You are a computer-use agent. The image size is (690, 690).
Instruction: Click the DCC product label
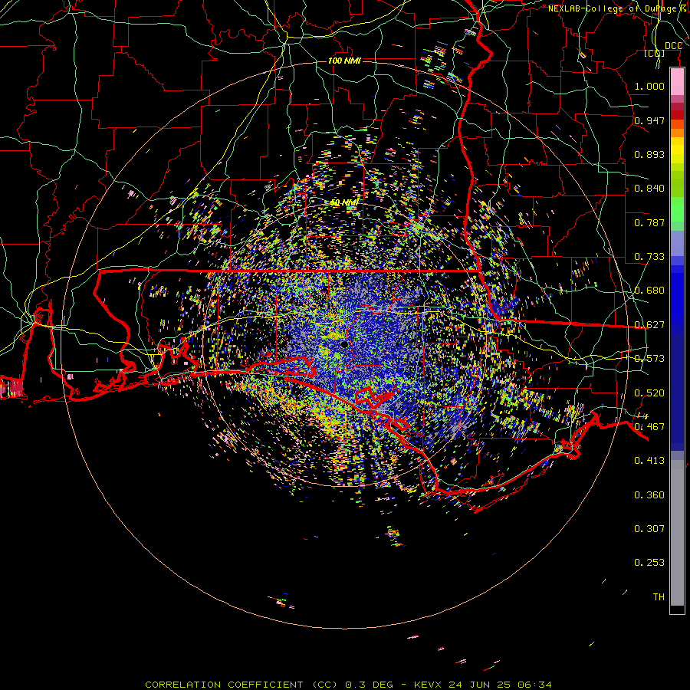pyautogui.click(x=673, y=45)
